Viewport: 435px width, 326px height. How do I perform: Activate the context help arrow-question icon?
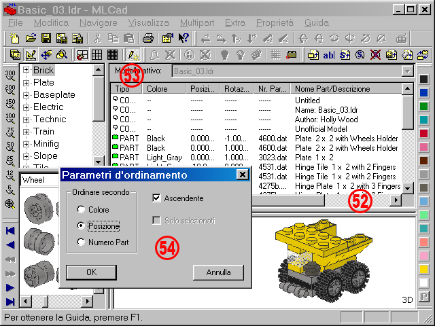tap(184, 38)
